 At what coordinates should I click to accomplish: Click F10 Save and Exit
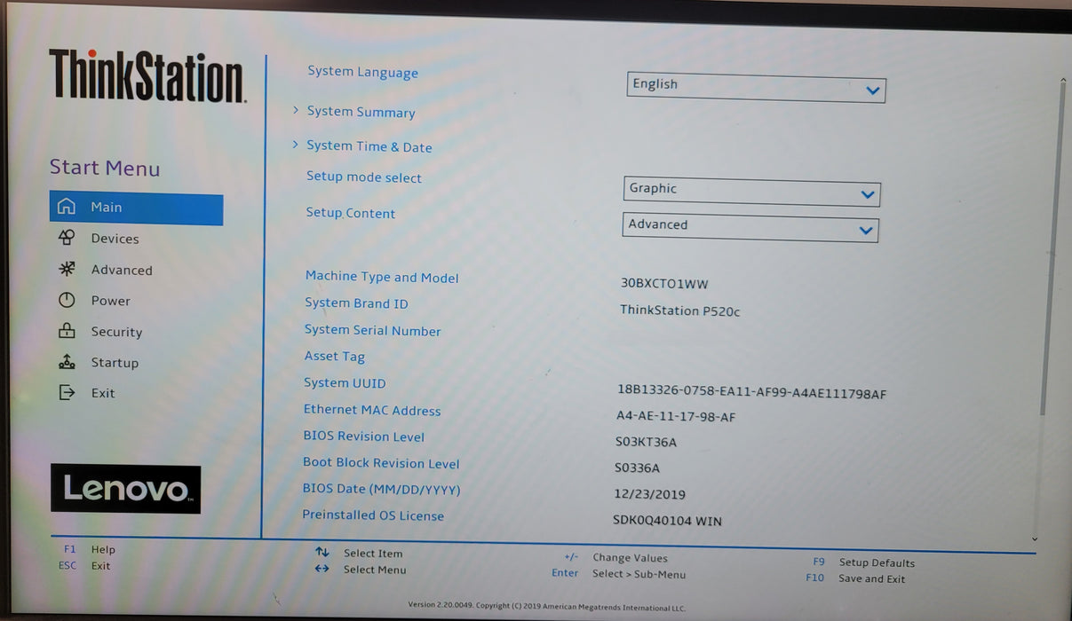pyautogui.click(x=855, y=578)
